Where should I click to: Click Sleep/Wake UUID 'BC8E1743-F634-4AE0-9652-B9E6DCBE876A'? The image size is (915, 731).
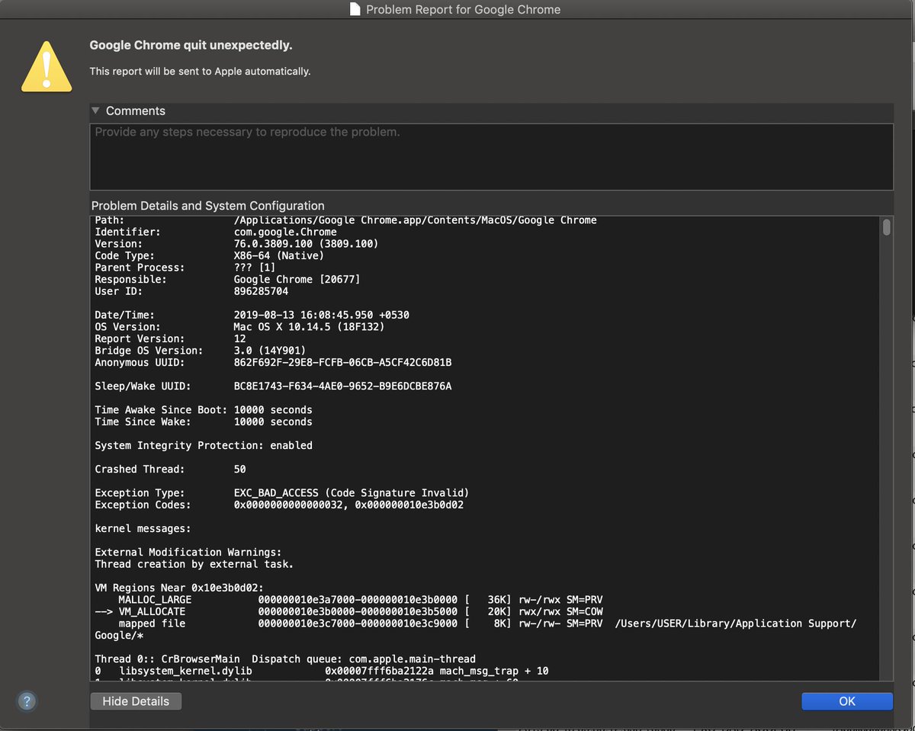click(x=342, y=386)
